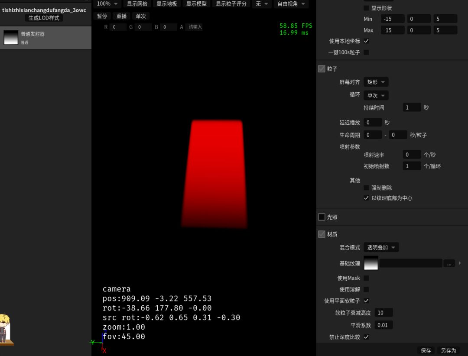Click 显示粒子评分 in the top toolbar
This screenshot has width=468, height=356.
coord(231,4)
